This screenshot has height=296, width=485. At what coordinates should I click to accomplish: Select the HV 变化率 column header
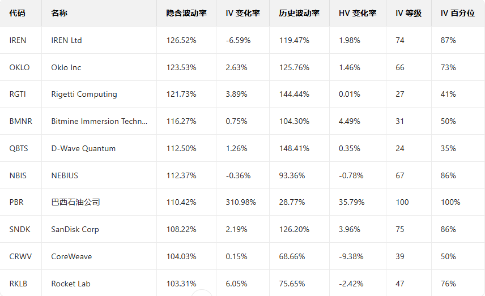(x=358, y=13)
